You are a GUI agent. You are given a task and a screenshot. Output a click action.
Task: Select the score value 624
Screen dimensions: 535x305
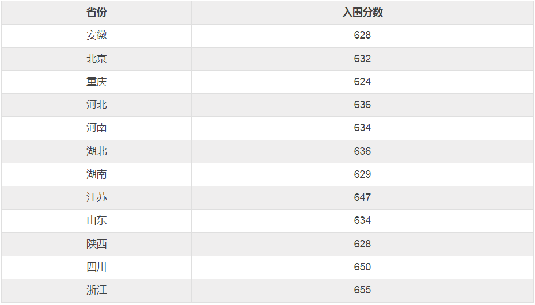click(362, 82)
